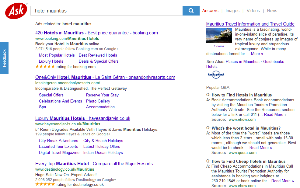Click the booking.com star rating
Screen dimensions: 300x188
pyautogui.click(x=45, y=67)
